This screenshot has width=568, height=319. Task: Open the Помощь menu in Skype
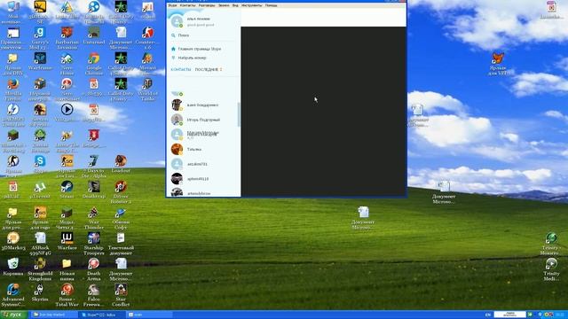coord(272,5)
